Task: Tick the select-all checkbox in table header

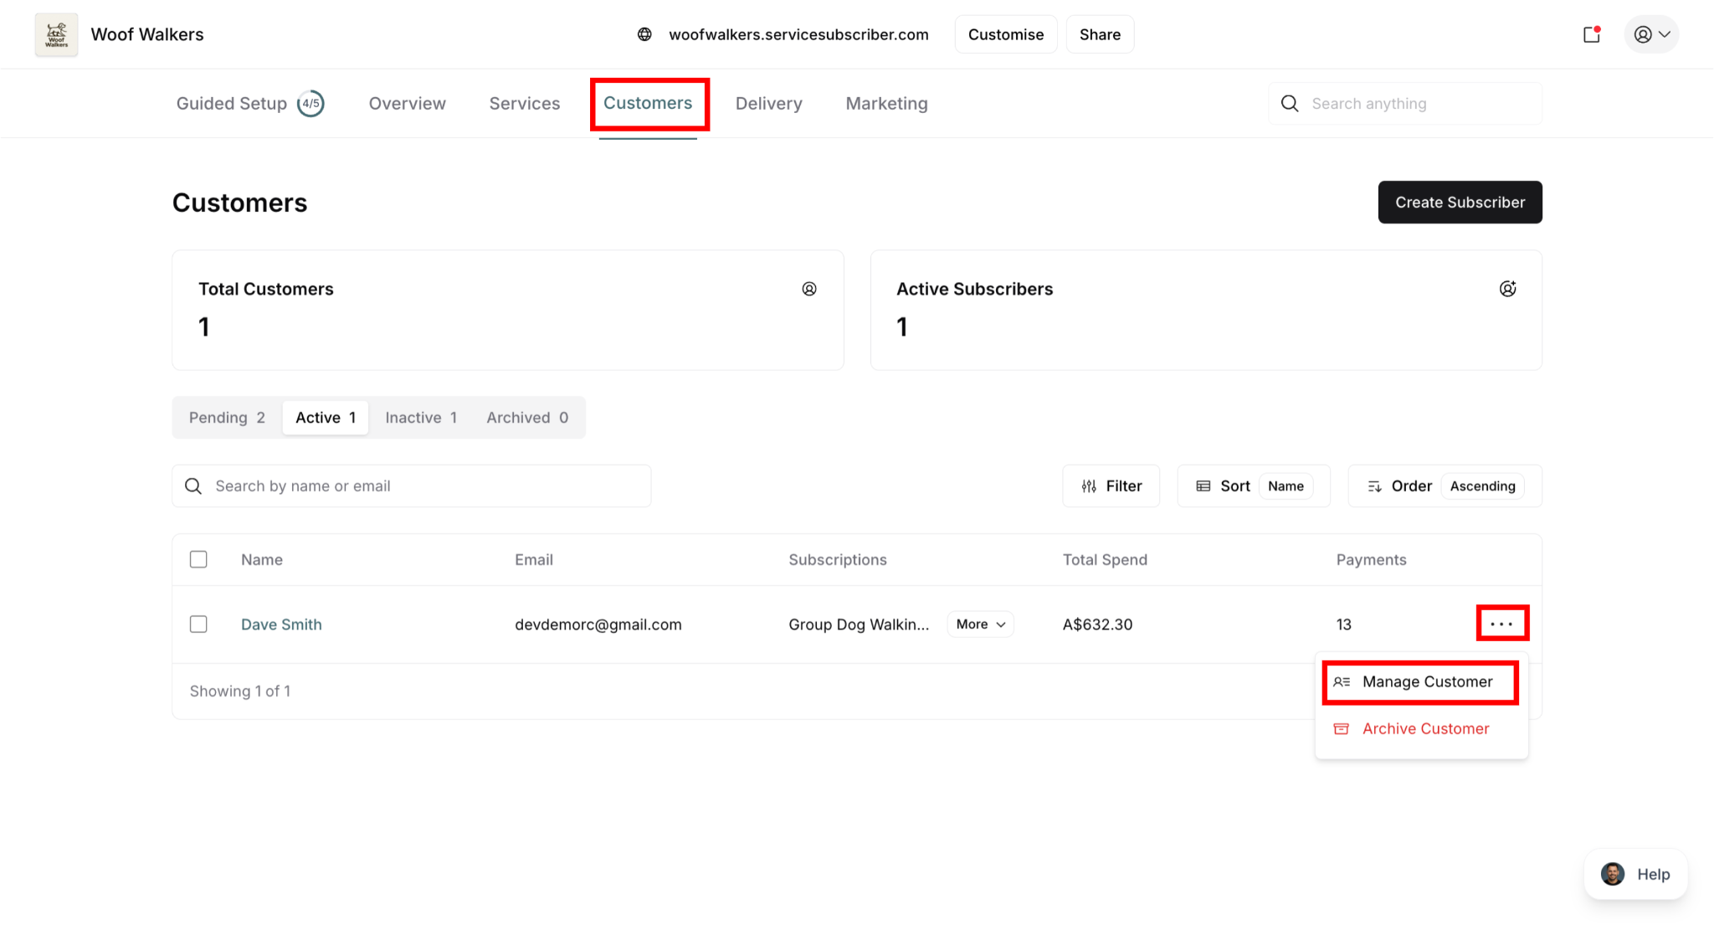Action: click(x=198, y=559)
